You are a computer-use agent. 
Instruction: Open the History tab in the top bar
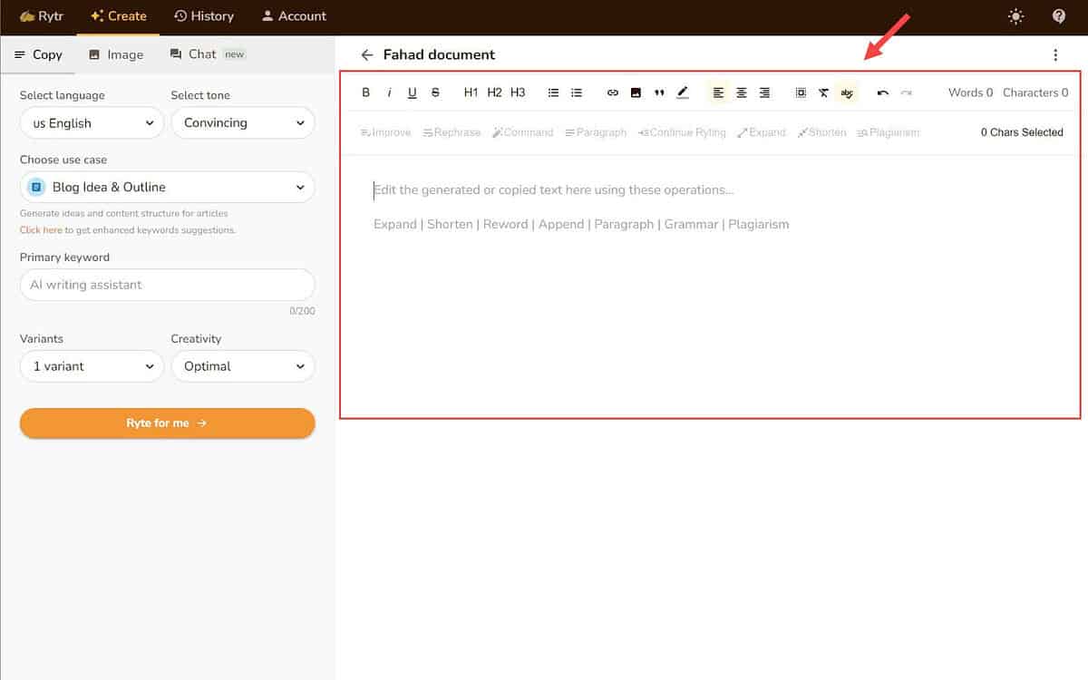coord(204,15)
